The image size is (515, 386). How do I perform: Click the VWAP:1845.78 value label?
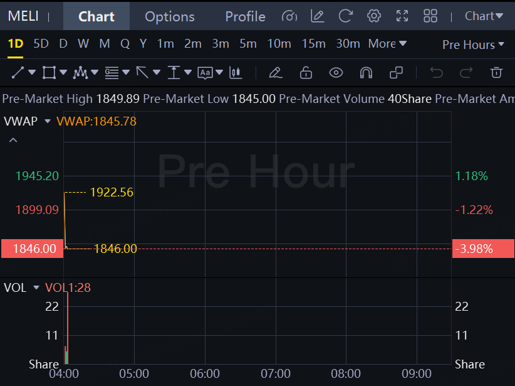point(96,121)
